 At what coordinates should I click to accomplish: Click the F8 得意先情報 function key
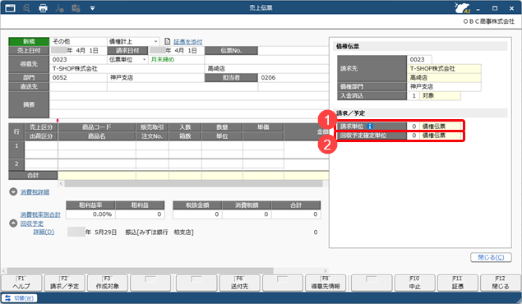click(326, 283)
